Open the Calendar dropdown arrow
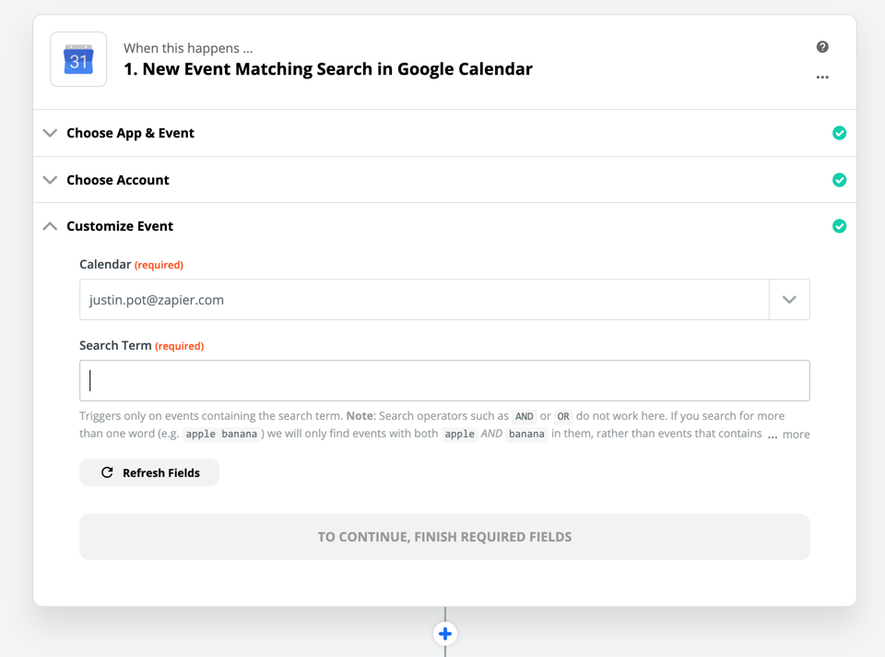This screenshot has height=657, width=885. [x=789, y=299]
